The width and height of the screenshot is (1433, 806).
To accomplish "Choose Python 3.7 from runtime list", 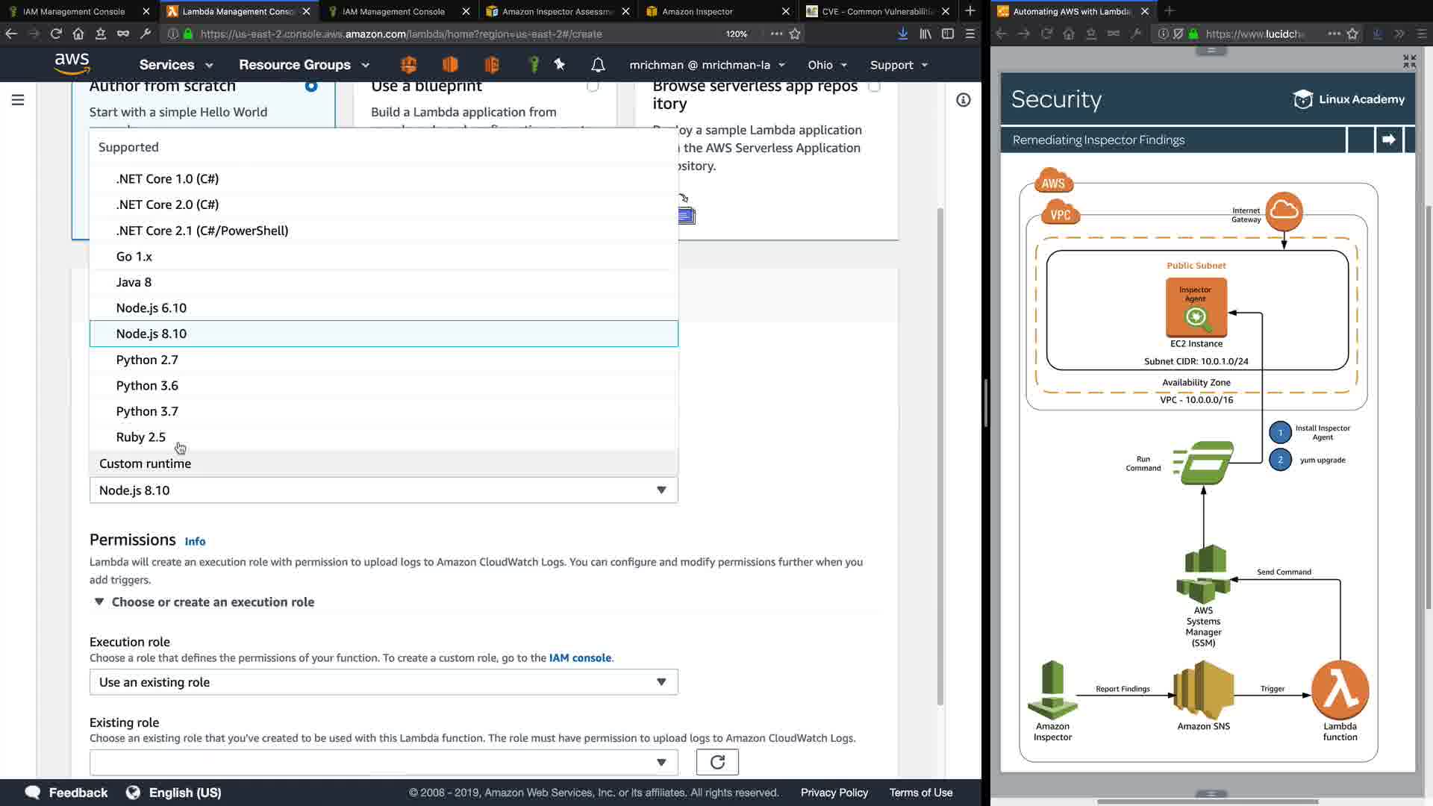I will click(147, 411).
